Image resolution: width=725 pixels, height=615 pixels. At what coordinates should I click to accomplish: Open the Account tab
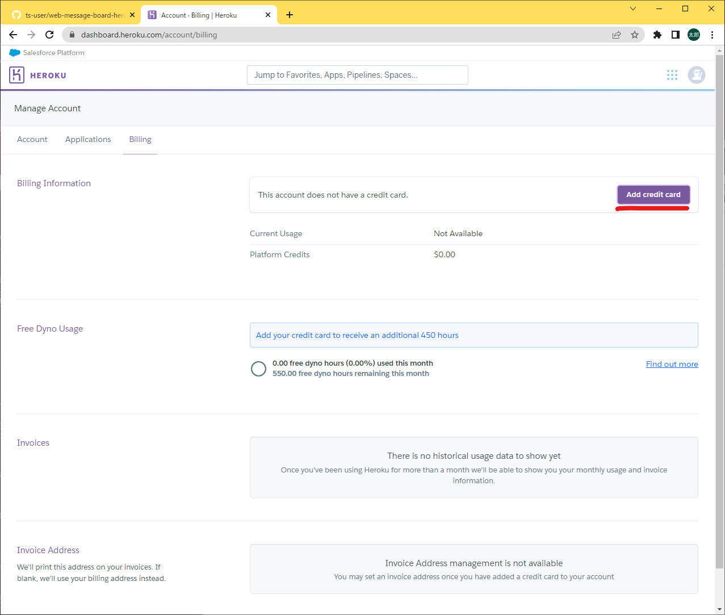(32, 139)
